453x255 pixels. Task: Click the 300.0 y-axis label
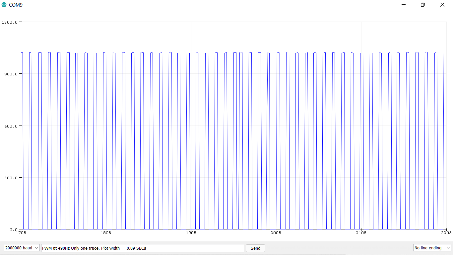(x=11, y=178)
